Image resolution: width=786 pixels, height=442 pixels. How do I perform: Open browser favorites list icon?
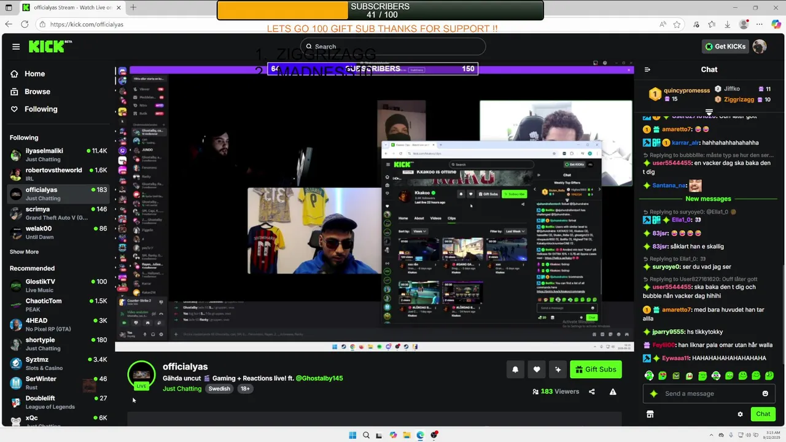click(712, 25)
